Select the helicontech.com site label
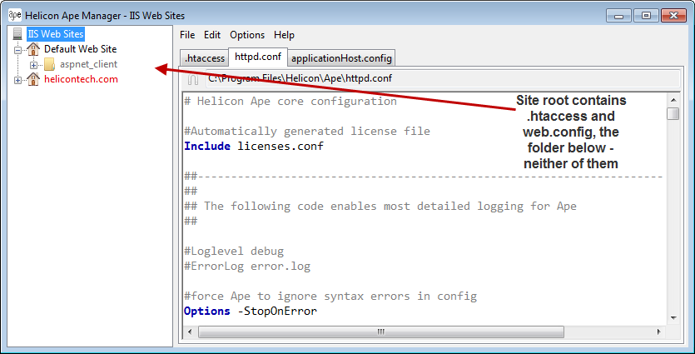The height and width of the screenshot is (354, 695). (x=81, y=79)
